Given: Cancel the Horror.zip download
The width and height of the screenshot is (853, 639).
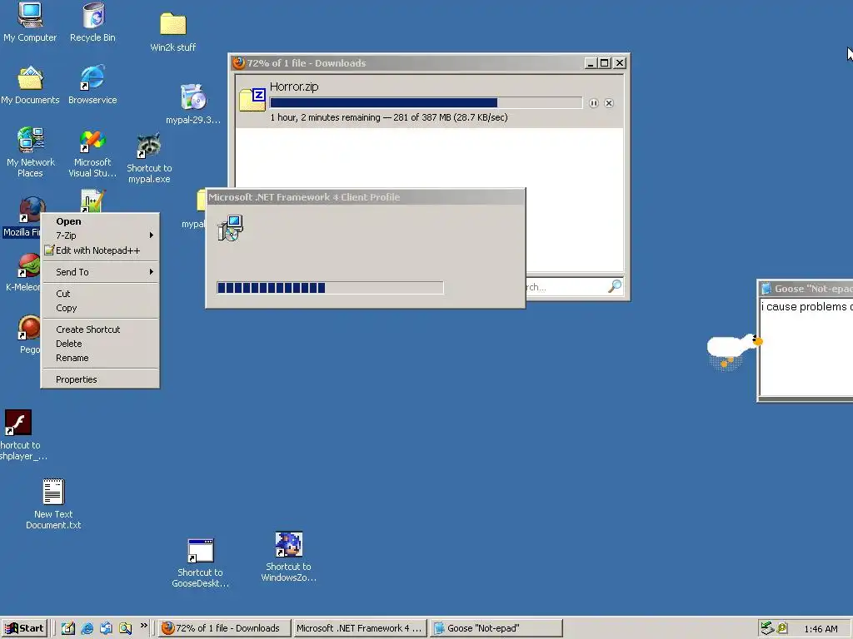Looking at the screenshot, I should (x=609, y=103).
